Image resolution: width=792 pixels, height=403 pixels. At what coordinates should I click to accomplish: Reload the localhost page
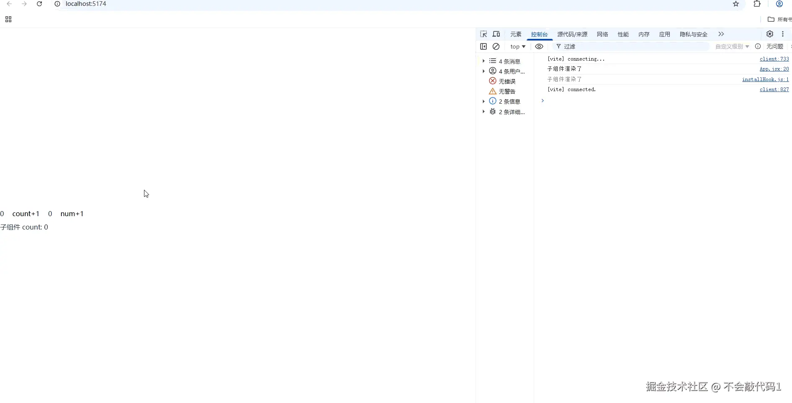pos(39,4)
